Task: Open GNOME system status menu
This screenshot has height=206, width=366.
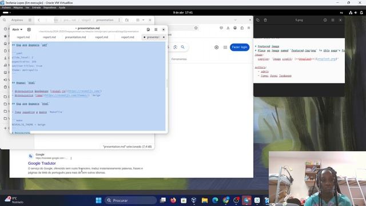Action: click(356, 13)
